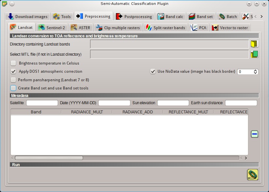Click the select MTL file icon
The width and height of the screenshot is (269, 192).
[x=254, y=54]
